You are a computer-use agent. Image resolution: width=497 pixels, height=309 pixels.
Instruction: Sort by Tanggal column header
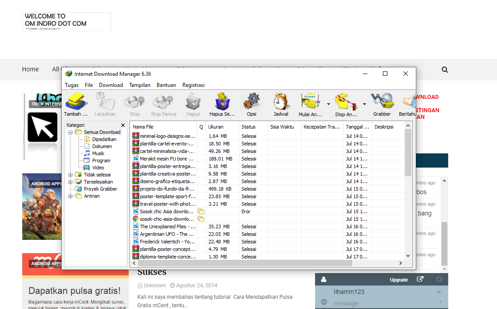point(358,127)
